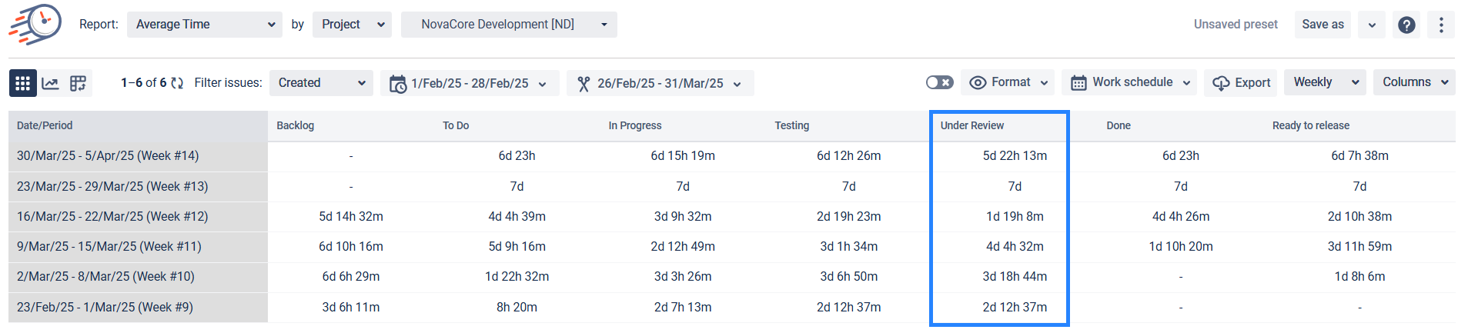
Task: Click Under Review value 1d 19h 8m
Action: click(x=1015, y=217)
